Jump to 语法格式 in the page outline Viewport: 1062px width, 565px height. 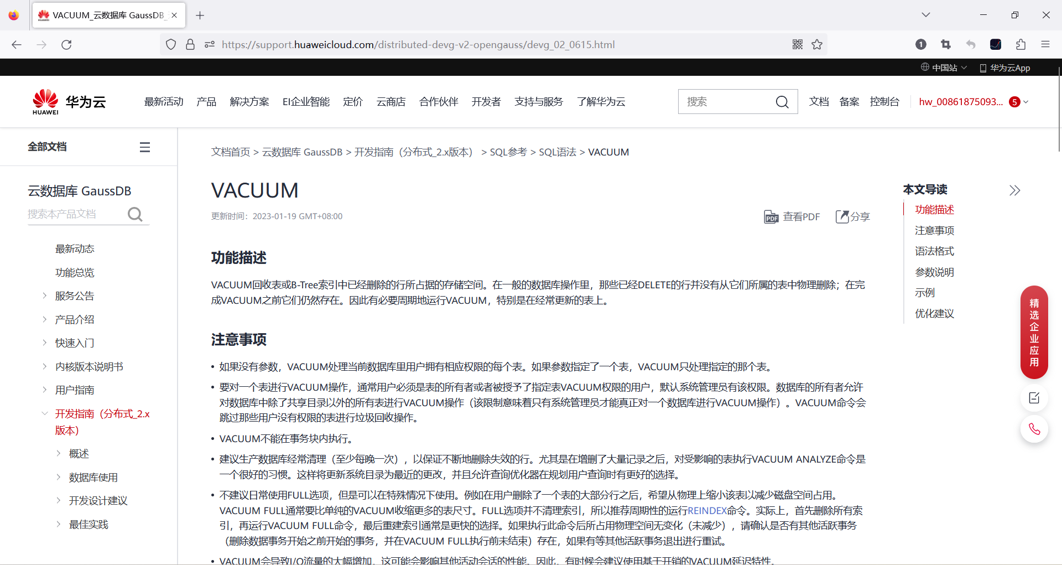click(x=934, y=251)
